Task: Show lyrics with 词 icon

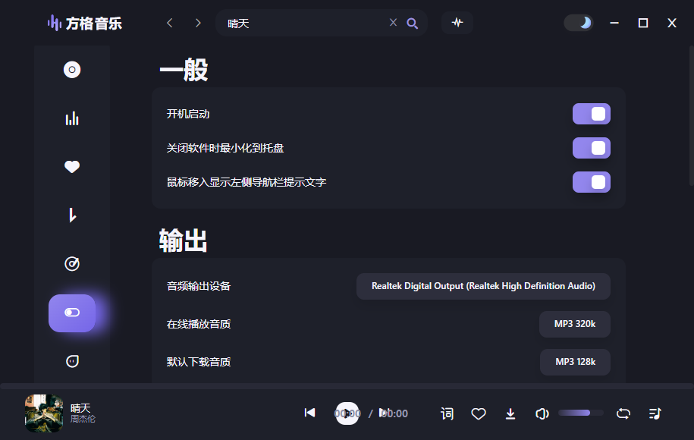Action: (x=447, y=413)
